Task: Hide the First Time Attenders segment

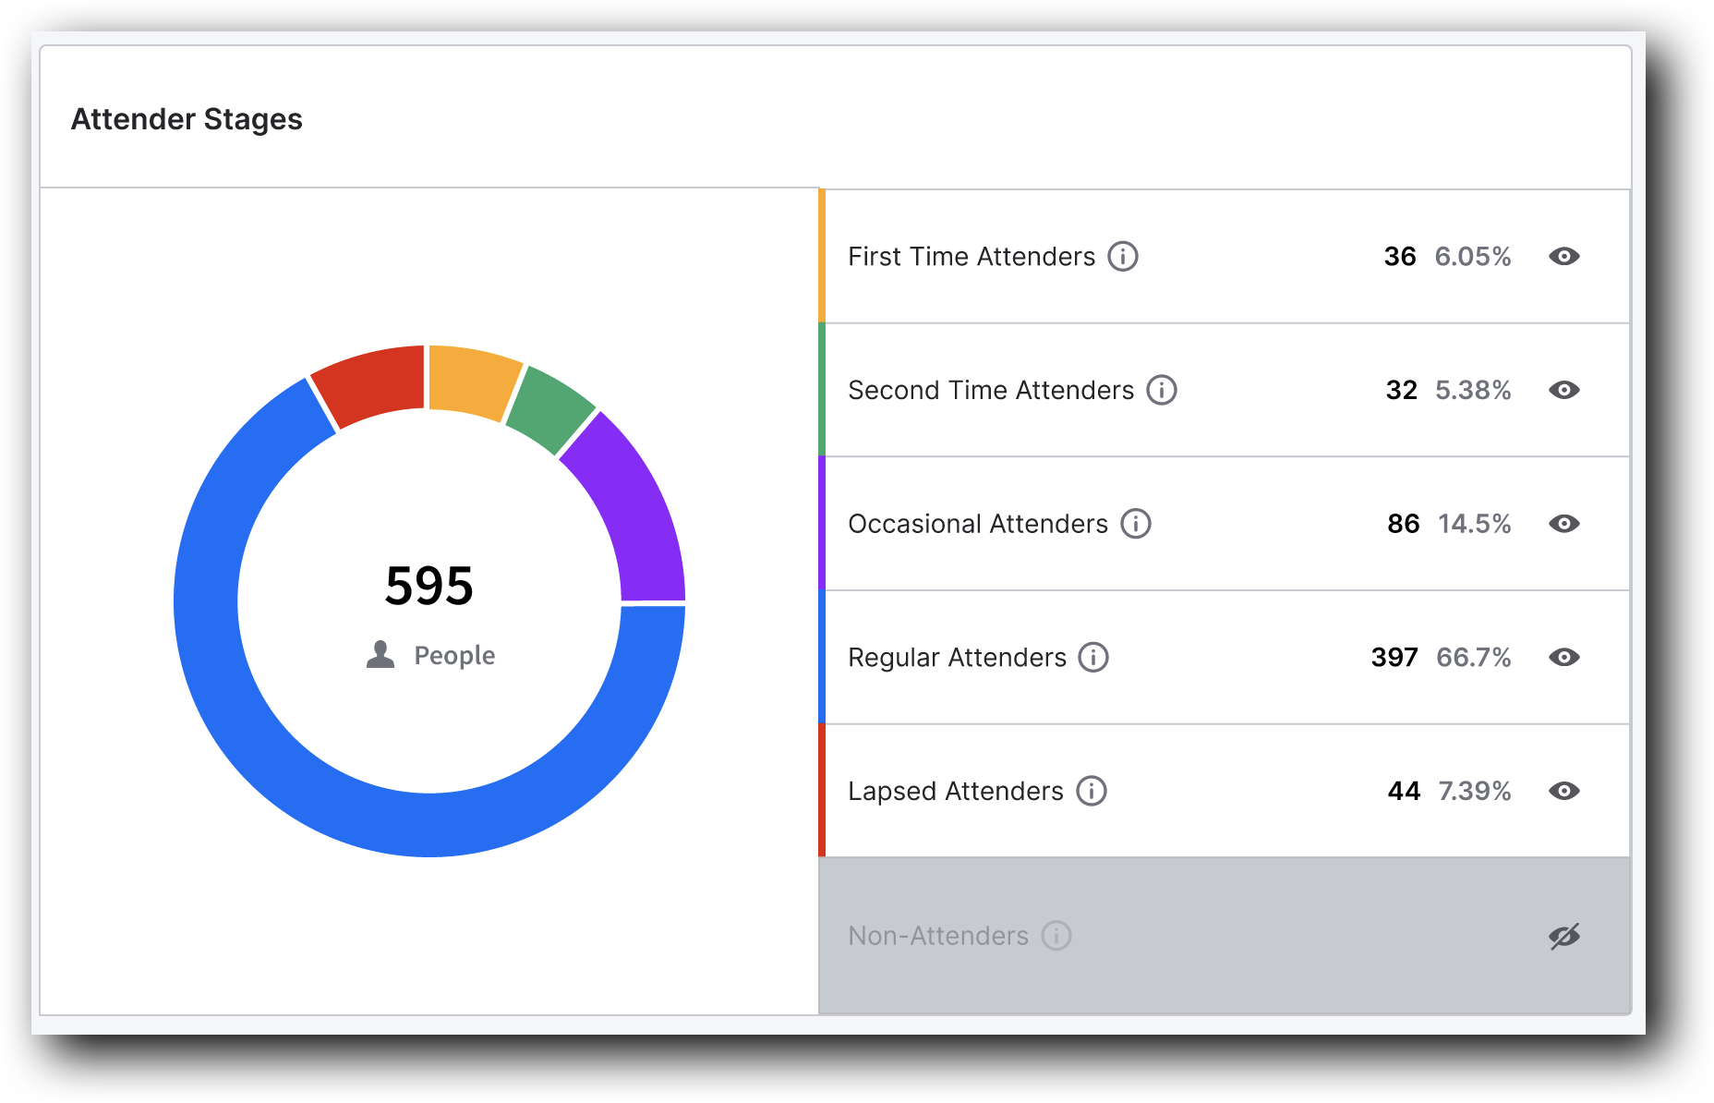Action: [1564, 257]
